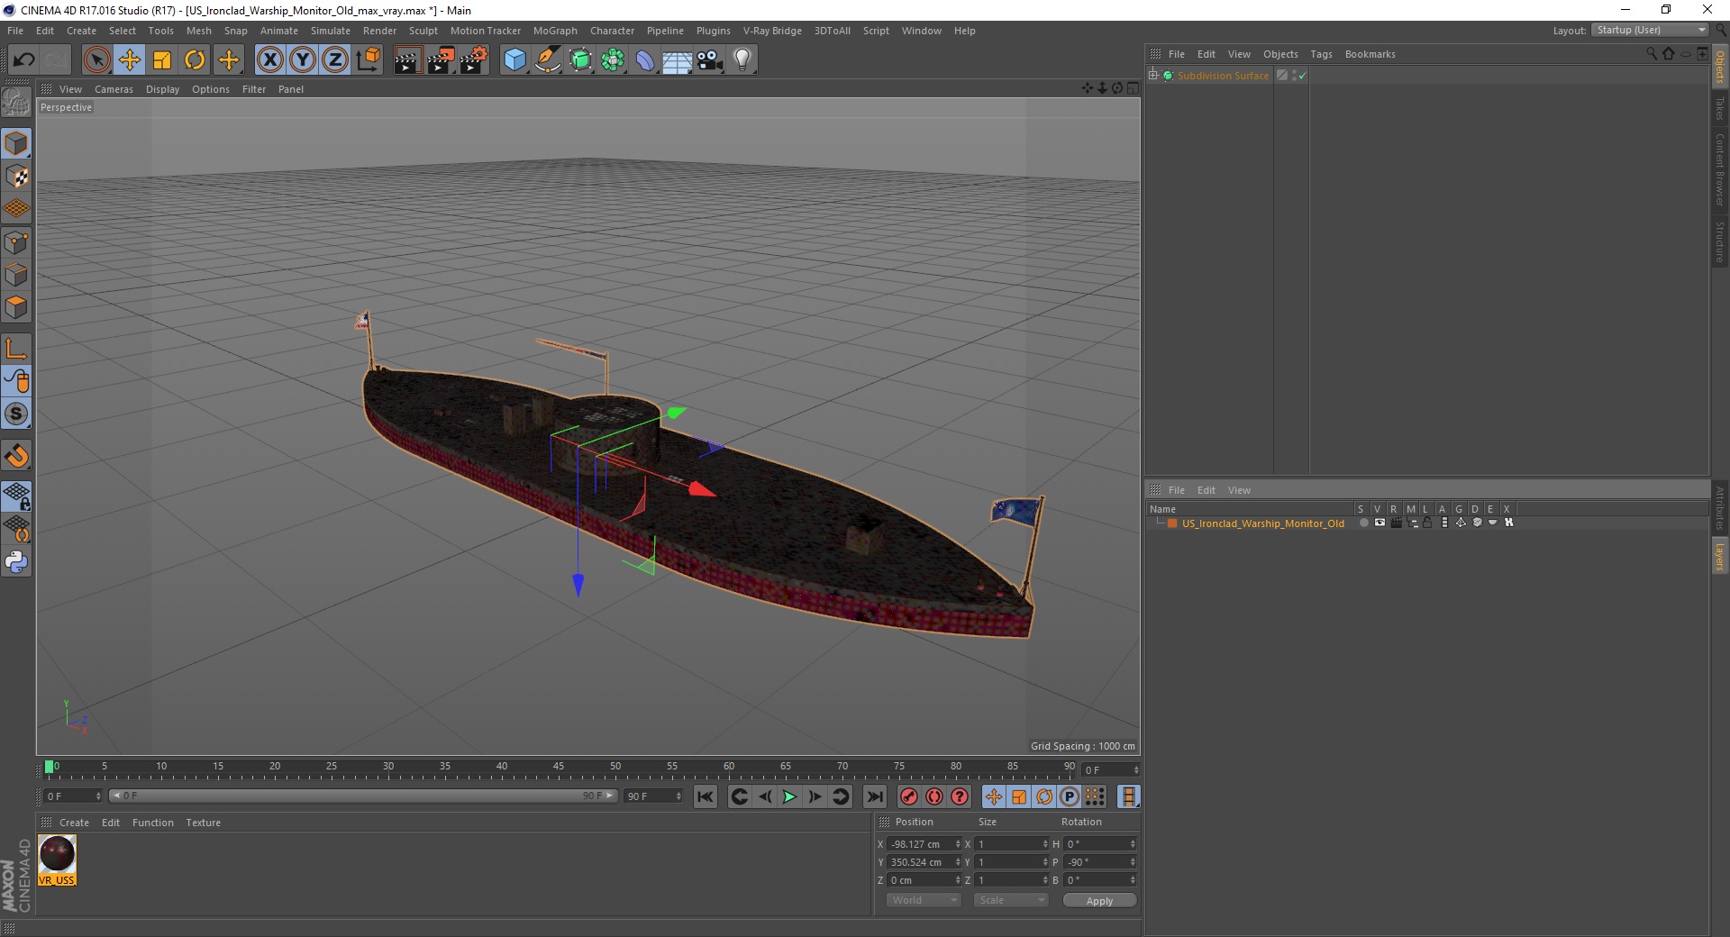1730x937 pixels.
Task: Click the Undo arrow icon
Action: (x=24, y=60)
